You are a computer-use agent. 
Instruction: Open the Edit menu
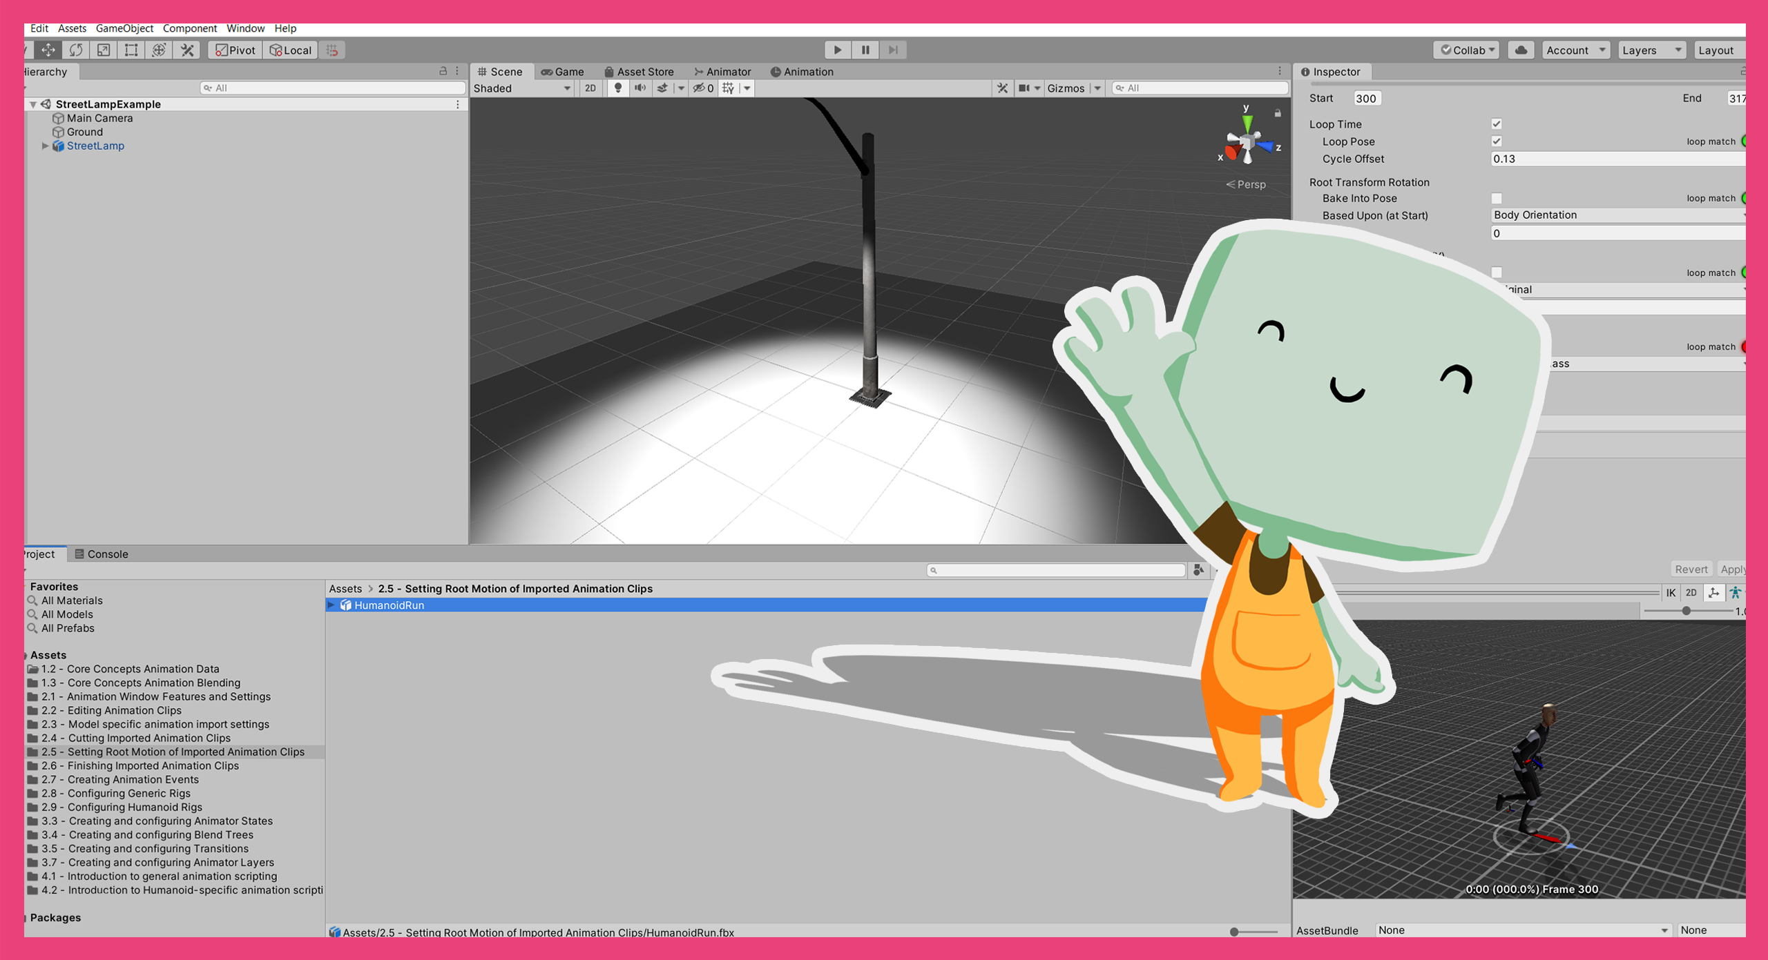click(x=39, y=28)
